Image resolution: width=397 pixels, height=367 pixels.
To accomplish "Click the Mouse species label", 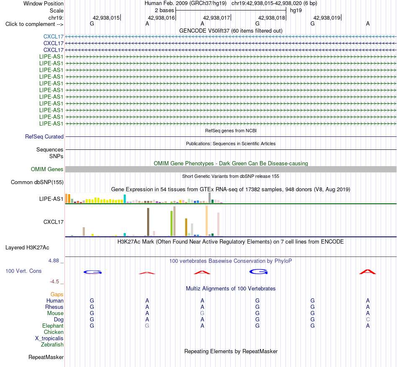I will click(x=55, y=313).
